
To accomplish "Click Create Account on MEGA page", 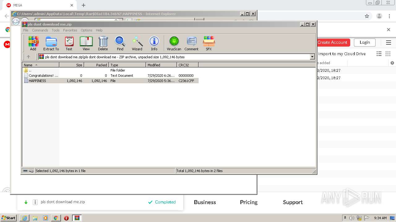I will pos(332,42).
